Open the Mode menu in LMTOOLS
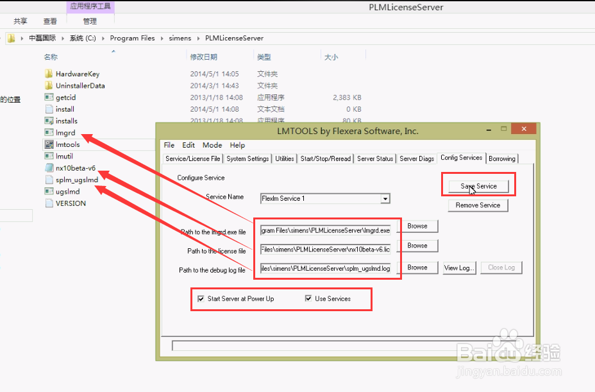595x392 pixels. click(x=212, y=145)
